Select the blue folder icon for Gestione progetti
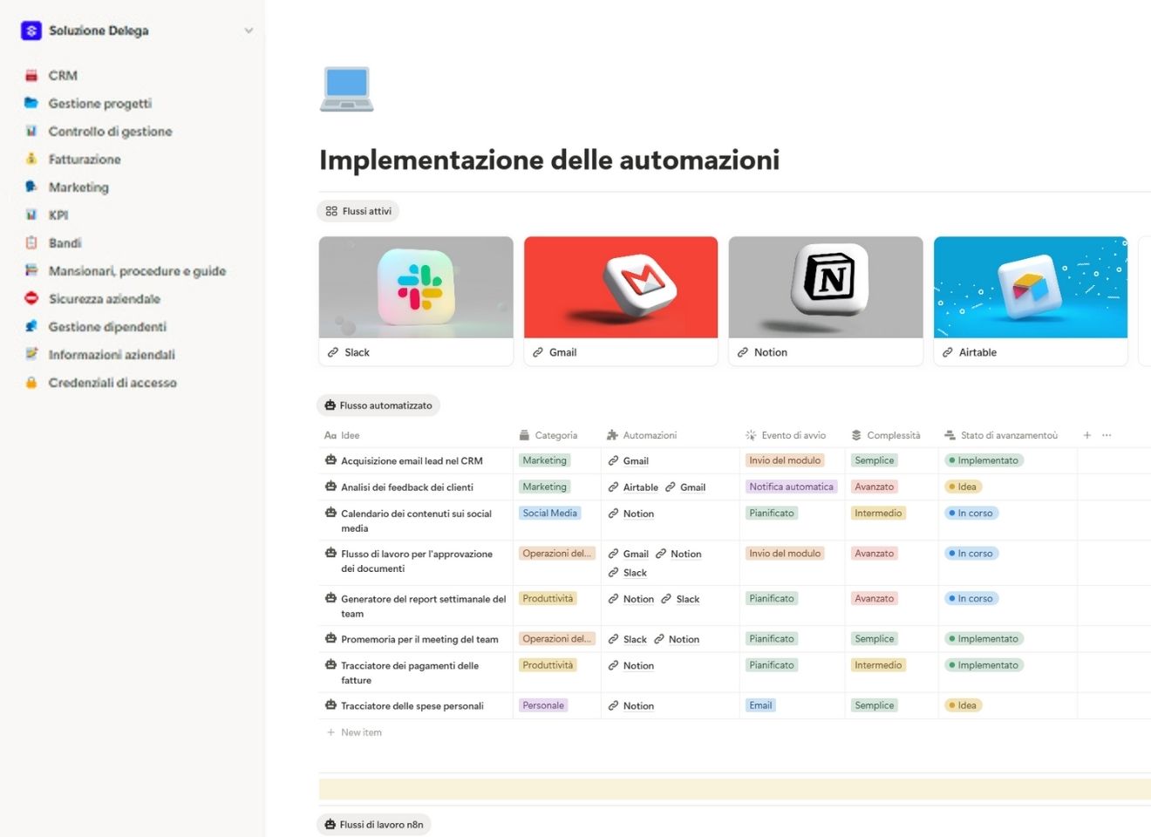The width and height of the screenshot is (1151, 837). (31, 103)
